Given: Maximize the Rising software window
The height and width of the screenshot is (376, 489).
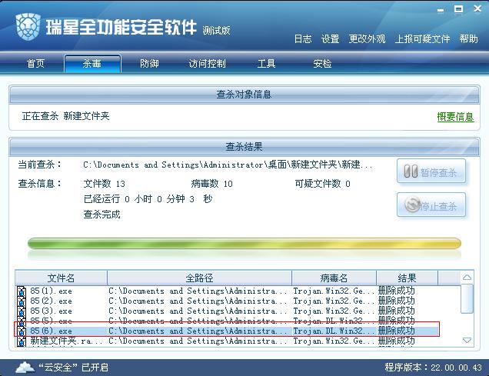Looking at the screenshot, I should (458, 9).
